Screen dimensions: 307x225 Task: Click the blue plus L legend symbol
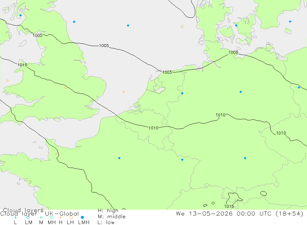pyautogui.click(x=15, y=217)
